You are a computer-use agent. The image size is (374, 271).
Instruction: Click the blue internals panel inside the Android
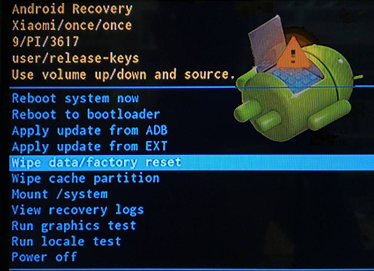click(x=297, y=80)
